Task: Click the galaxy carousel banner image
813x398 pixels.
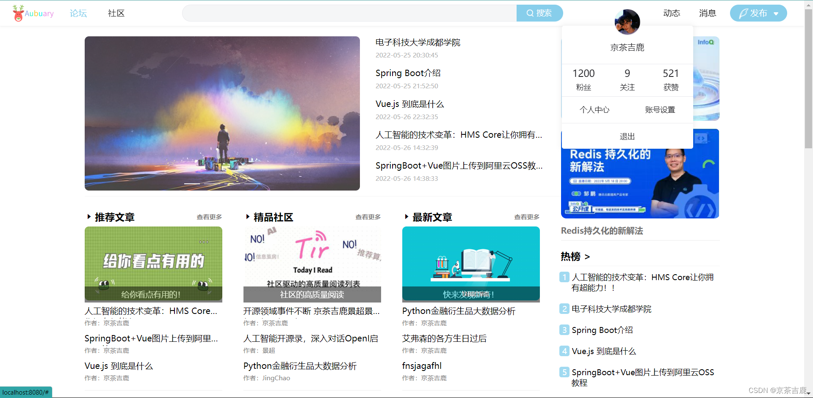Action: (222, 113)
